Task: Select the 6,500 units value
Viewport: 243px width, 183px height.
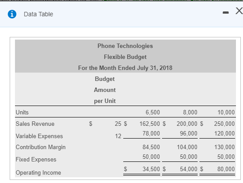Action: pos(153,112)
